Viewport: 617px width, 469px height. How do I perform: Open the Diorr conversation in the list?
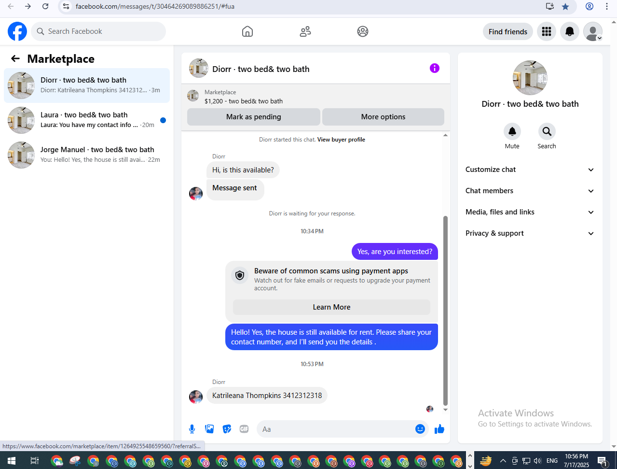pyautogui.click(x=87, y=85)
